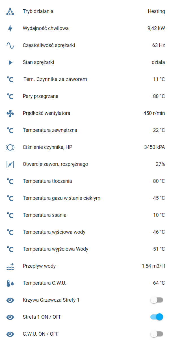This screenshot has width=169, height=343.
Task: Click the waves icon for Przepływ wody
Action: 10,266
